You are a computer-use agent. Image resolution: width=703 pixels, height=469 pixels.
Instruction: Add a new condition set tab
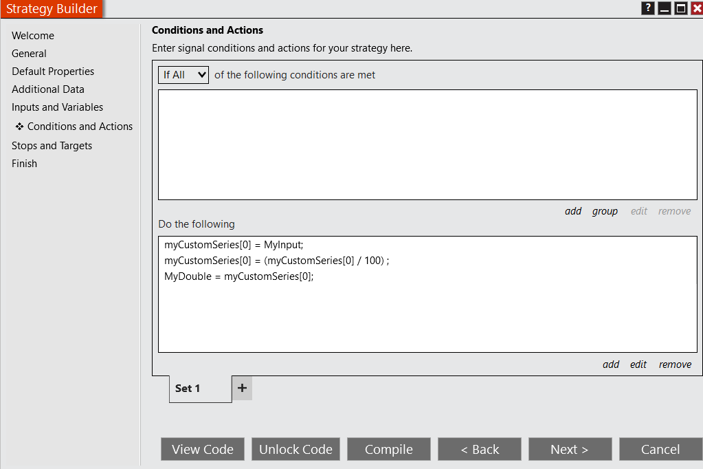tap(242, 388)
